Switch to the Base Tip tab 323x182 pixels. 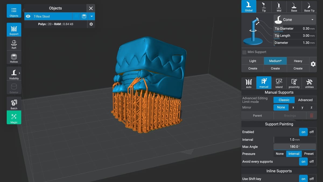[309, 7]
